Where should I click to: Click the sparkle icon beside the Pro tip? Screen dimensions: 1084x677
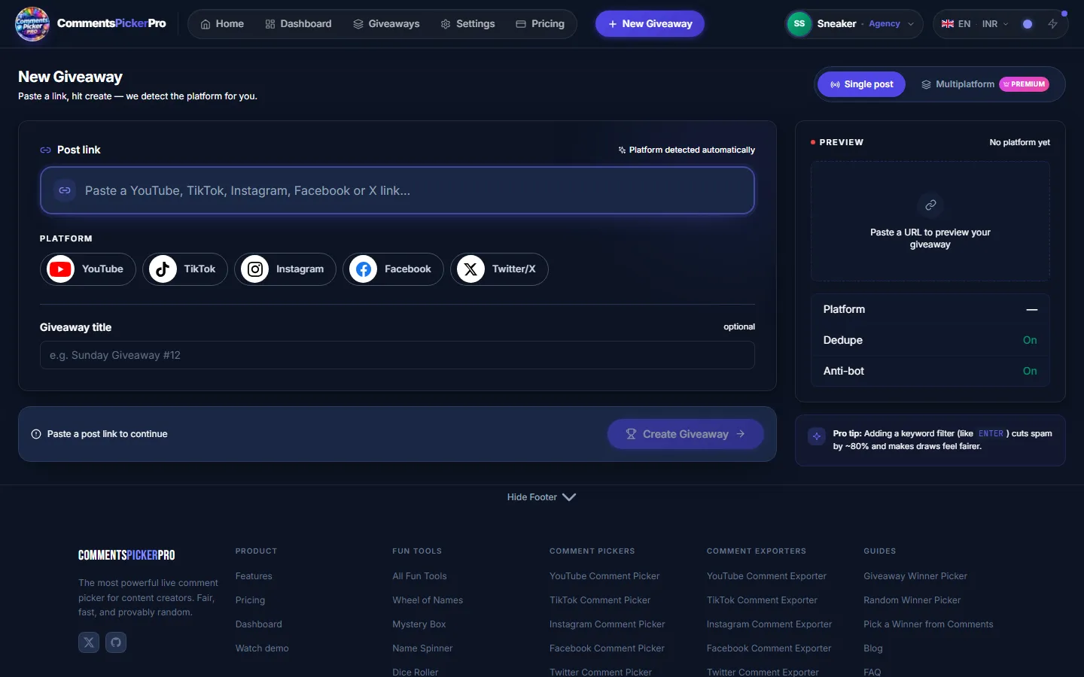pyautogui.click(x=817, y=436)
